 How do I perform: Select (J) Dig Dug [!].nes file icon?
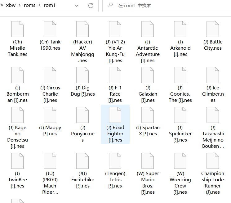click(82, 75)
